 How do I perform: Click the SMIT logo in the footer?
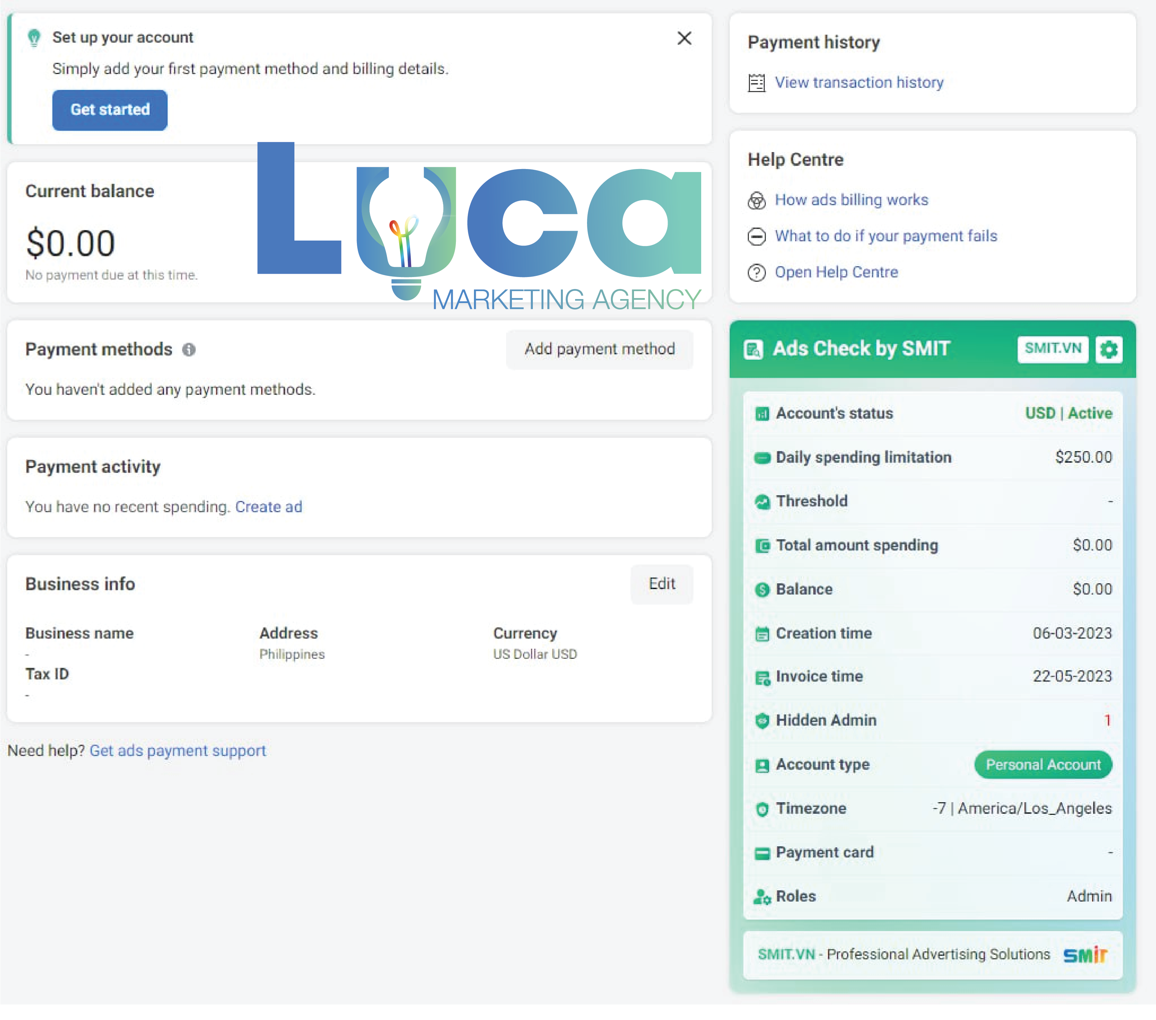[1085, 955]
